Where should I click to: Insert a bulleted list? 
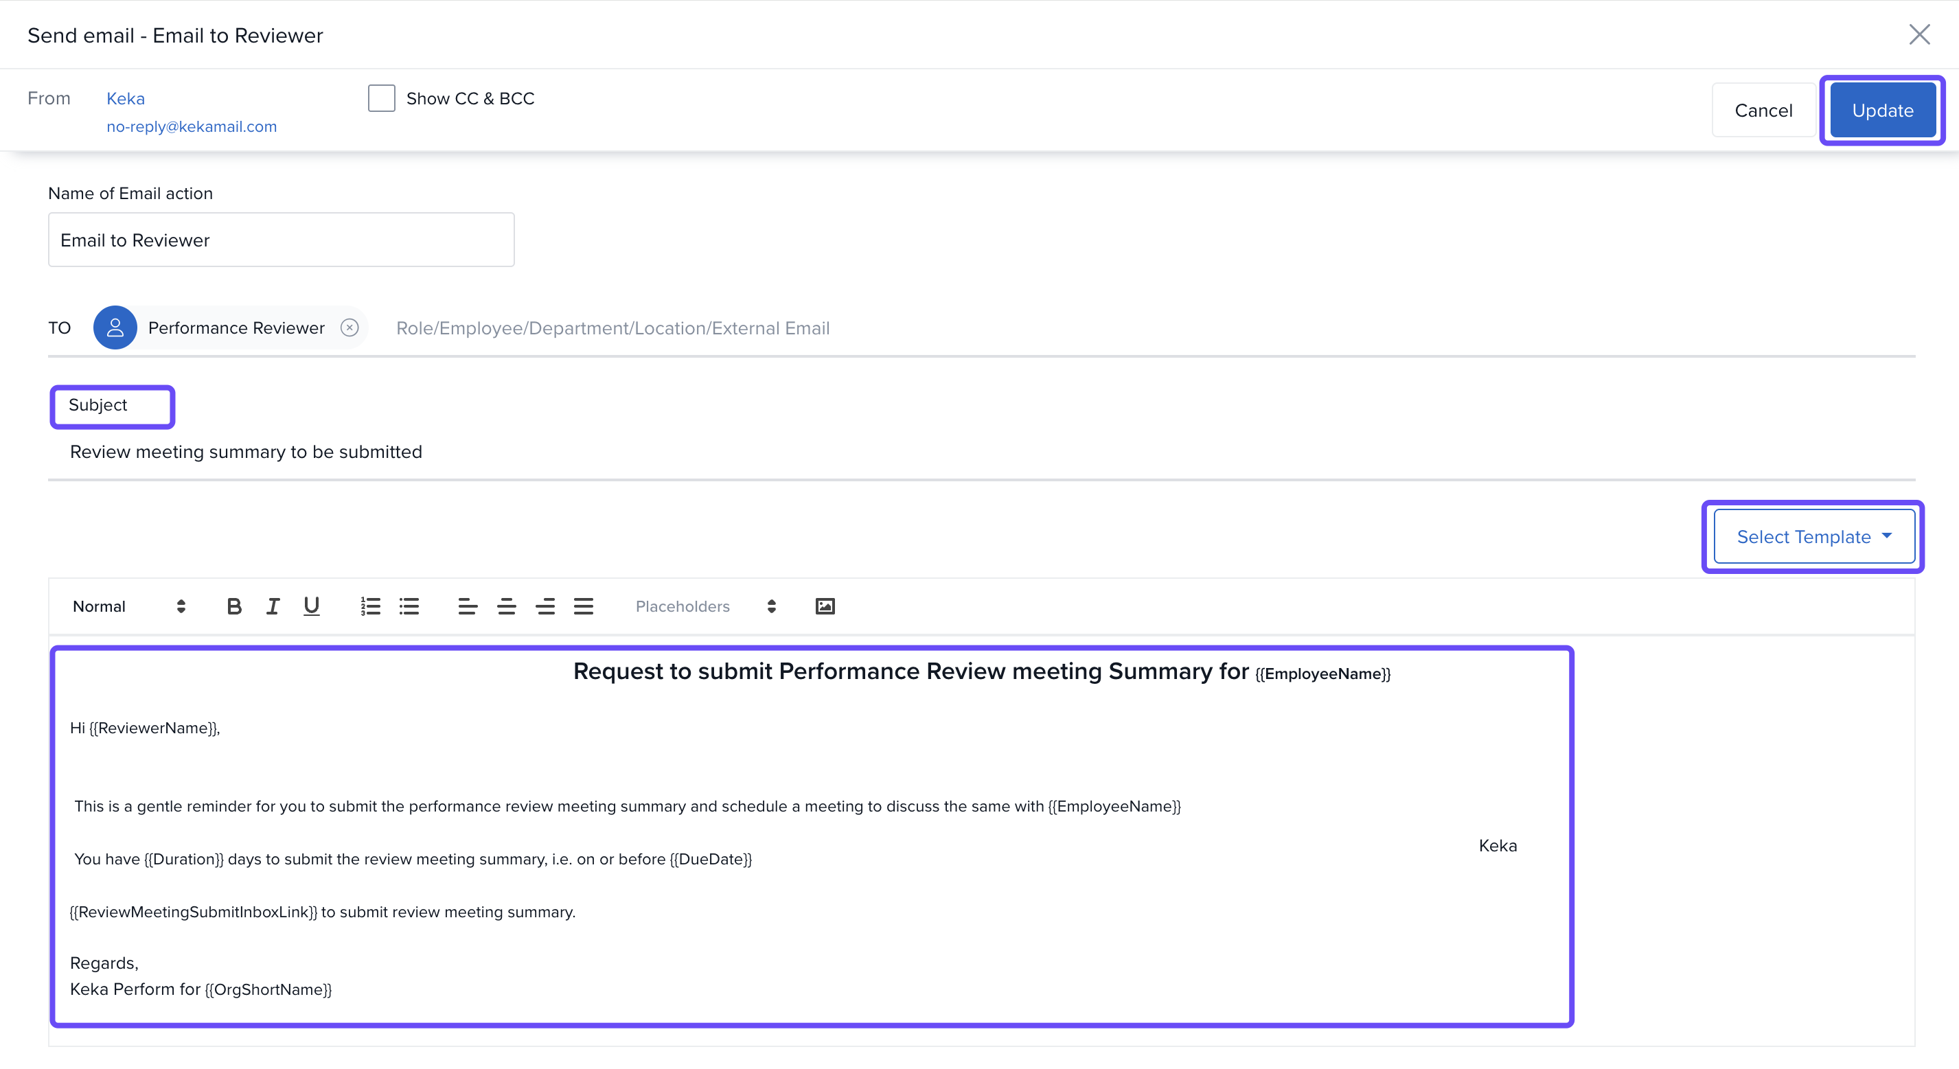[409, 606]
